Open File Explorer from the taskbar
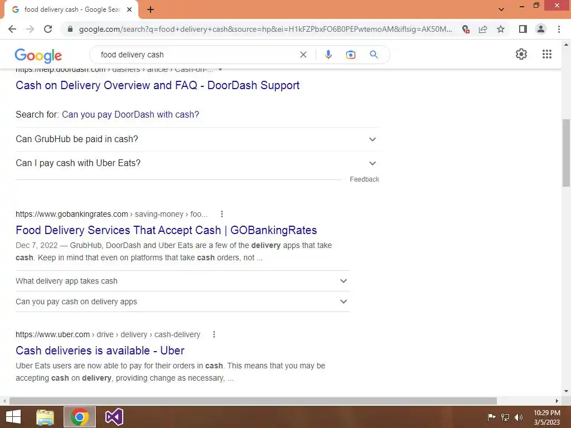Image resolution: width=571 pixels, height=428 pixels. tap(45, 417)
